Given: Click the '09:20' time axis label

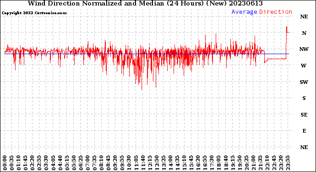Looking at the screenshot, I should 115,163.
